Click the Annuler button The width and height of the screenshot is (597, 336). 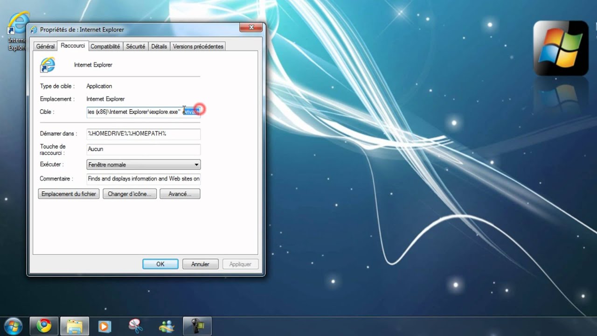(200, 264)
